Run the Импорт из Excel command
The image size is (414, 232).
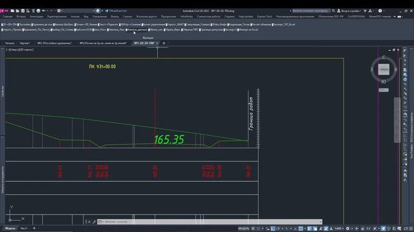coord(247,30)
